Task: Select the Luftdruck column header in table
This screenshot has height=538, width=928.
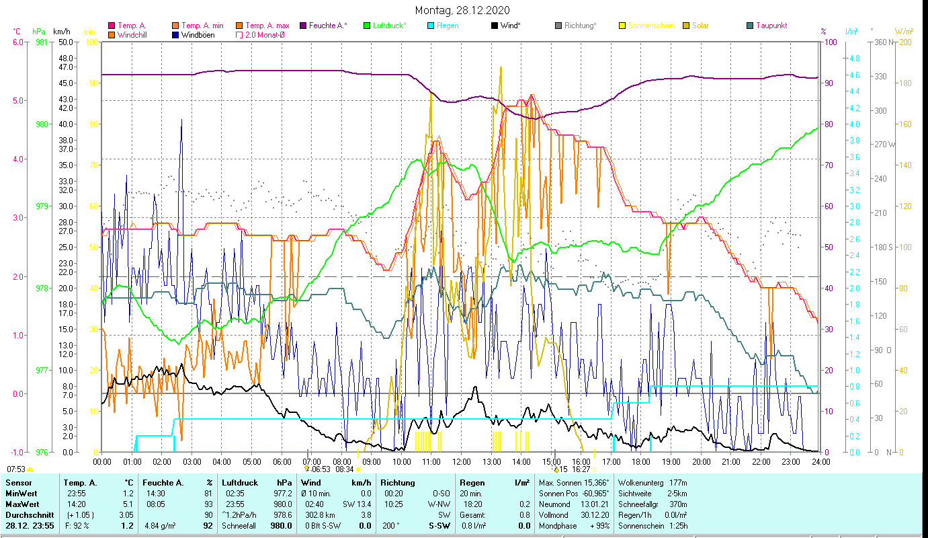Action: tap(240, 482)
